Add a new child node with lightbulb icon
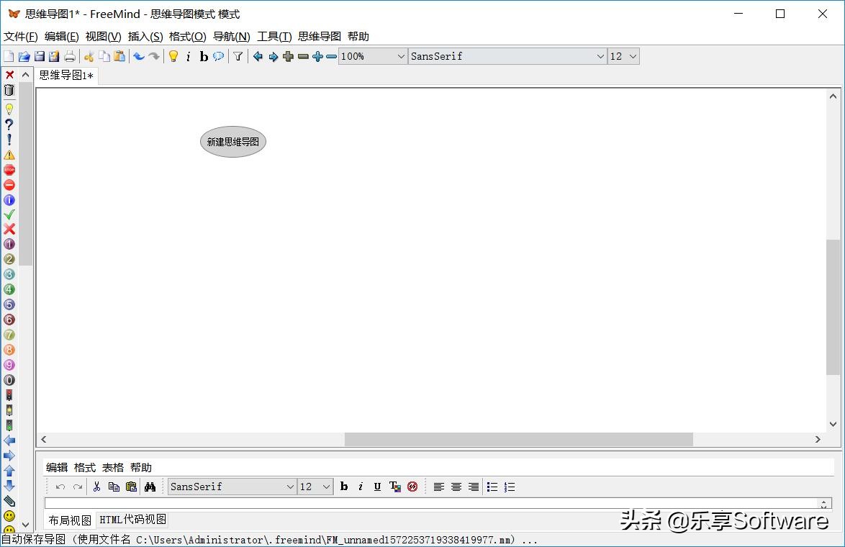 [x=173, y=57]
